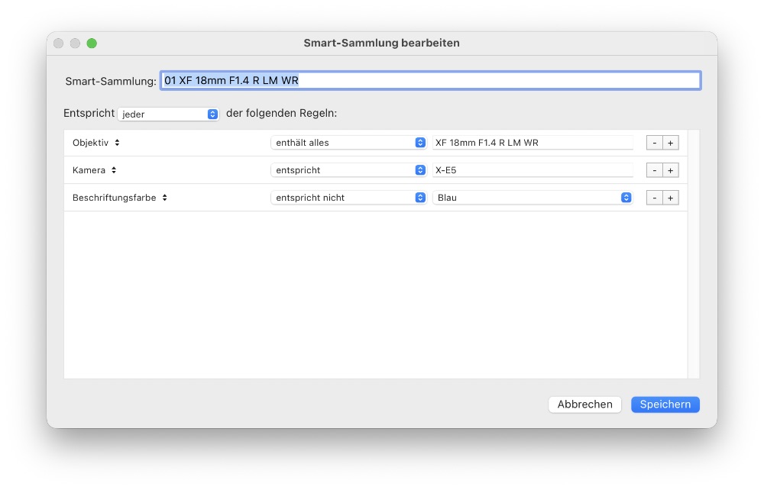Click the Speichern button
The width and height of the screenshot is (764, 490).
point(665,405)
